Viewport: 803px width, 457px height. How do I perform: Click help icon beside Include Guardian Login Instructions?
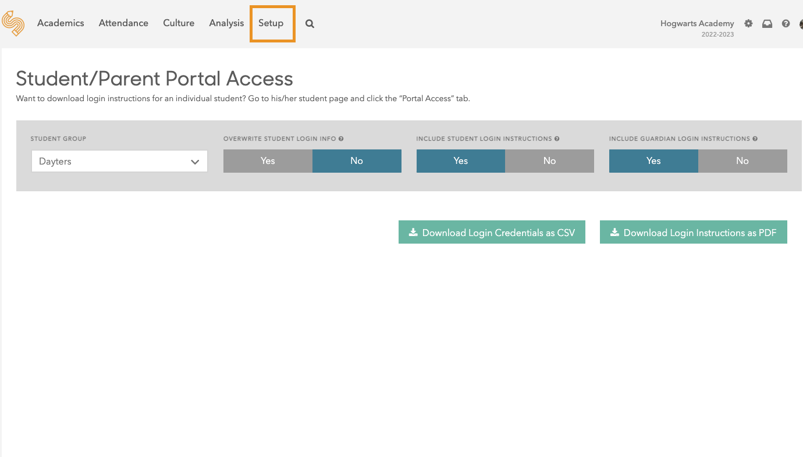755,139
